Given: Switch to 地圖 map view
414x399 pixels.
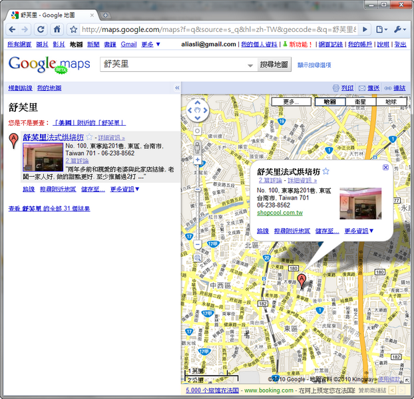Looking at the screenshot, I should coord(329,102).
